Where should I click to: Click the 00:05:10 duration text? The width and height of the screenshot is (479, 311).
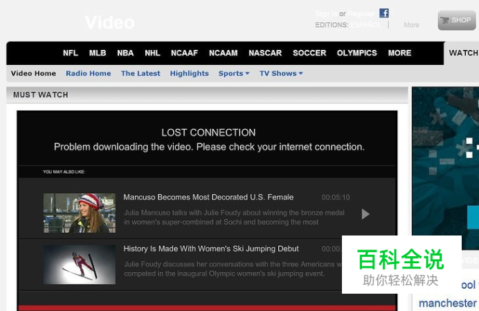[x=336, y=197]
